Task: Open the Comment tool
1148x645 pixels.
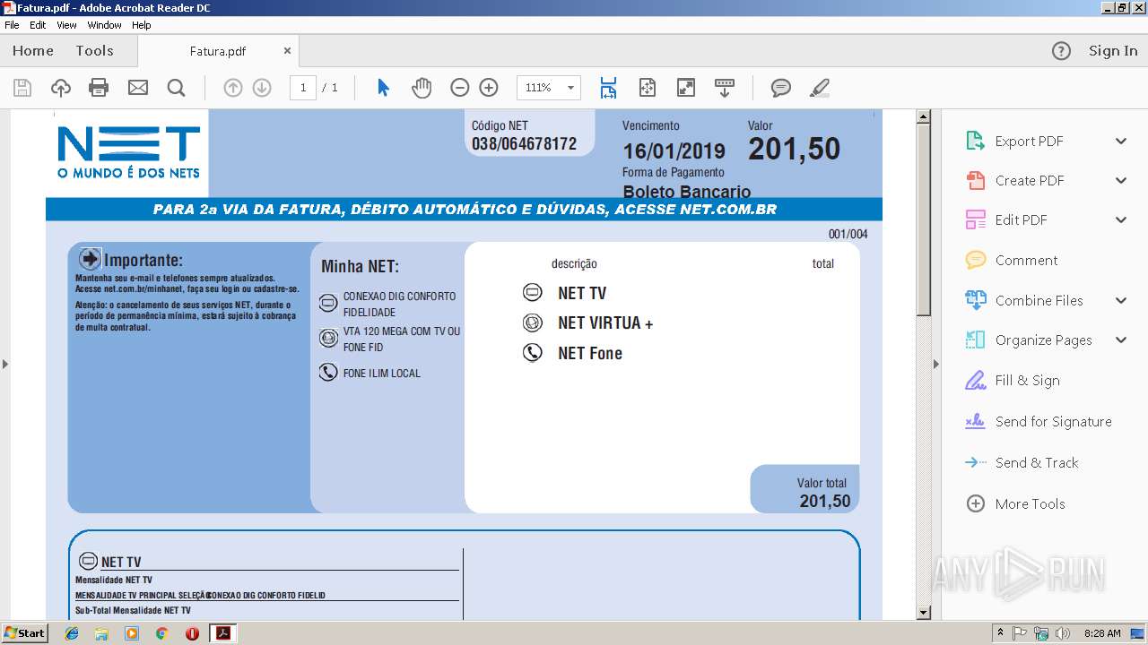Action: 1026,261
